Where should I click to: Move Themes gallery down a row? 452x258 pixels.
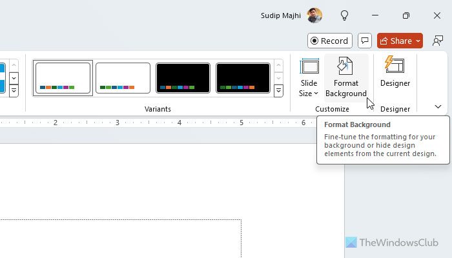(x=14, y=78)
